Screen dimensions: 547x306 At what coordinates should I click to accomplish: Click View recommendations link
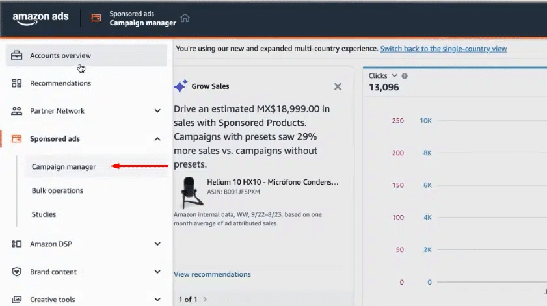(212, 274)
